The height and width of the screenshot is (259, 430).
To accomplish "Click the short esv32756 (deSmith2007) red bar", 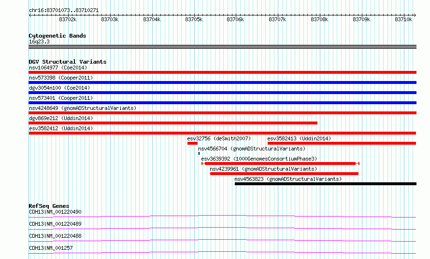I will point(192,143).
